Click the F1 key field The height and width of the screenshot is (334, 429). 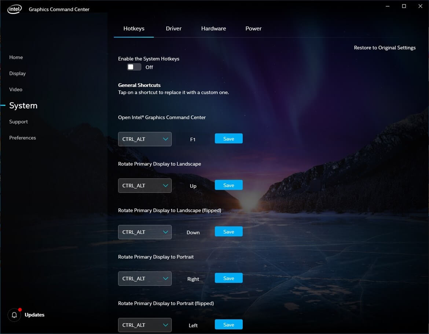point(193,139)
